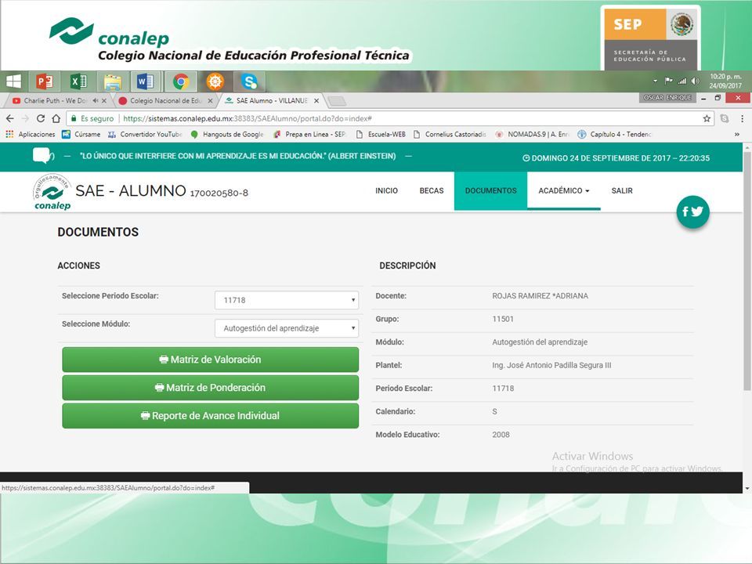
Task: Click the network signal tray icon
Action: pos(681,81)
